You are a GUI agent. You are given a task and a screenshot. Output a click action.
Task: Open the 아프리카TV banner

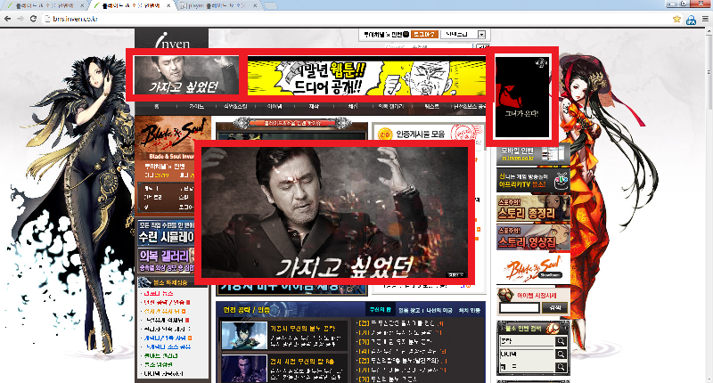(533, 181)
